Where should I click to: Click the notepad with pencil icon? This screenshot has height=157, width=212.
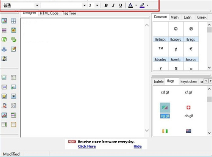(x=14, y=49)
